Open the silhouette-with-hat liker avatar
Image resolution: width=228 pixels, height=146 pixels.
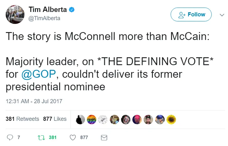81,119
